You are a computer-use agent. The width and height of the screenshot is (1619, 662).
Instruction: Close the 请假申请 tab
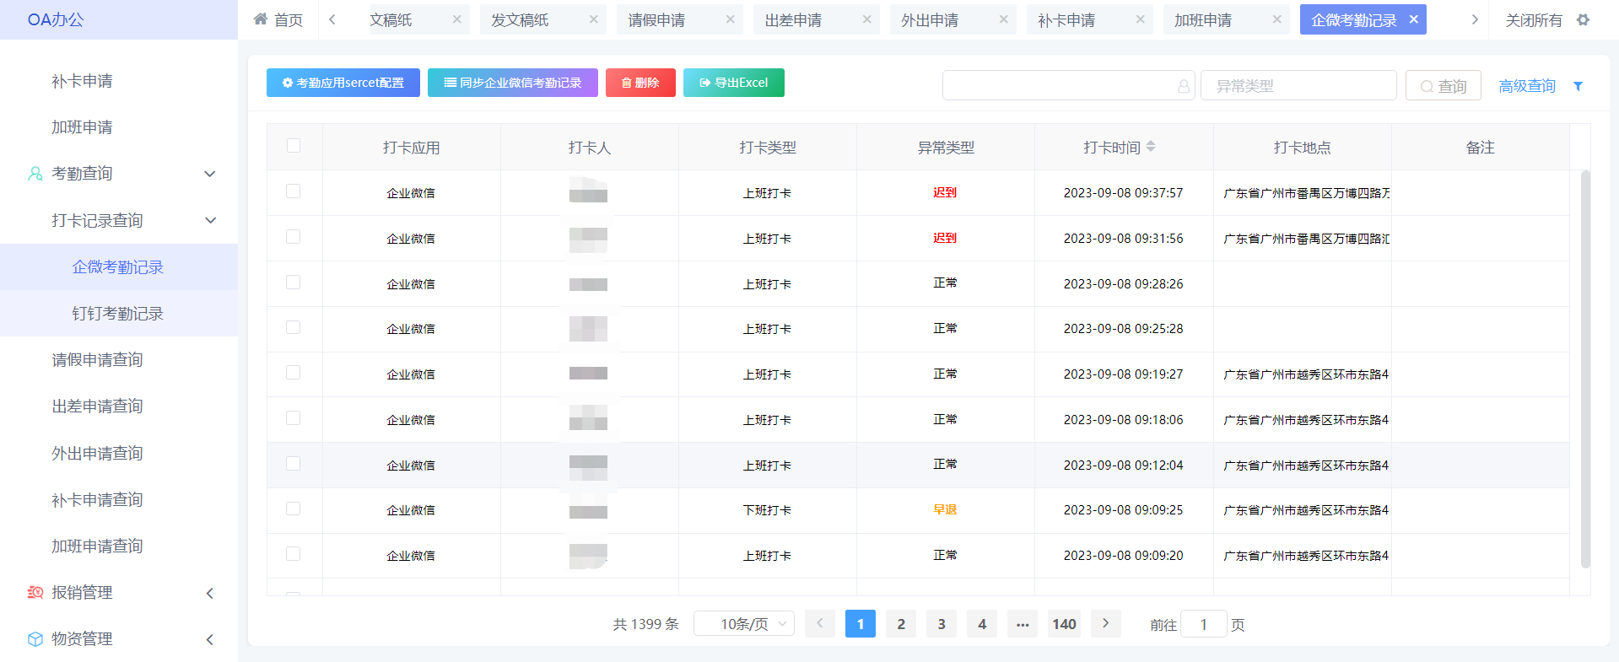pyautogui.click(x=730, y=19)
